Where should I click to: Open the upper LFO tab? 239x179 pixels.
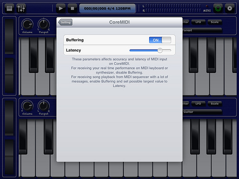click(198, 22)
